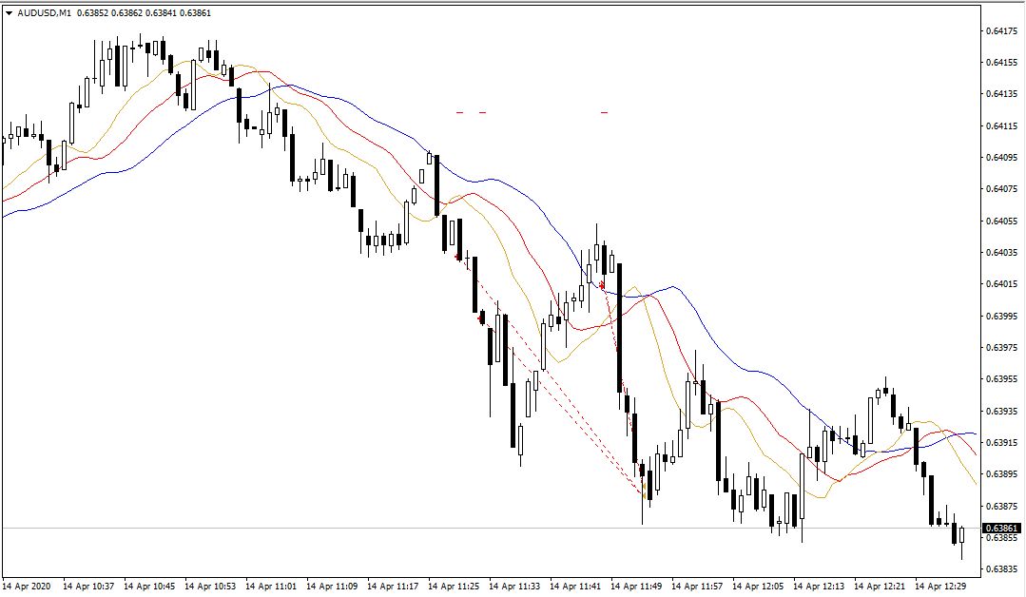Click the triangle arrow beside AUDUSD,M1

pos(10,13)
